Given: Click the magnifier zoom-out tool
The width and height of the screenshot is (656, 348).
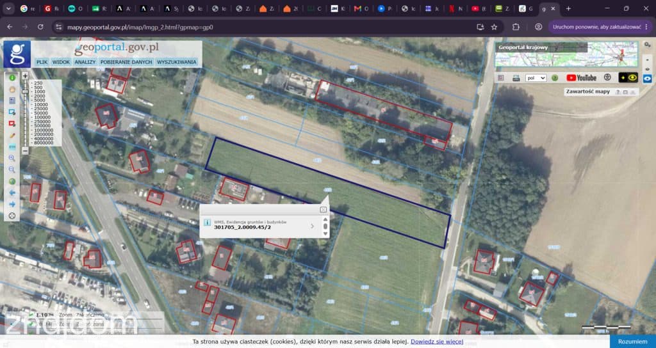Looking at the screenshot, I should [x=12, y=170].
